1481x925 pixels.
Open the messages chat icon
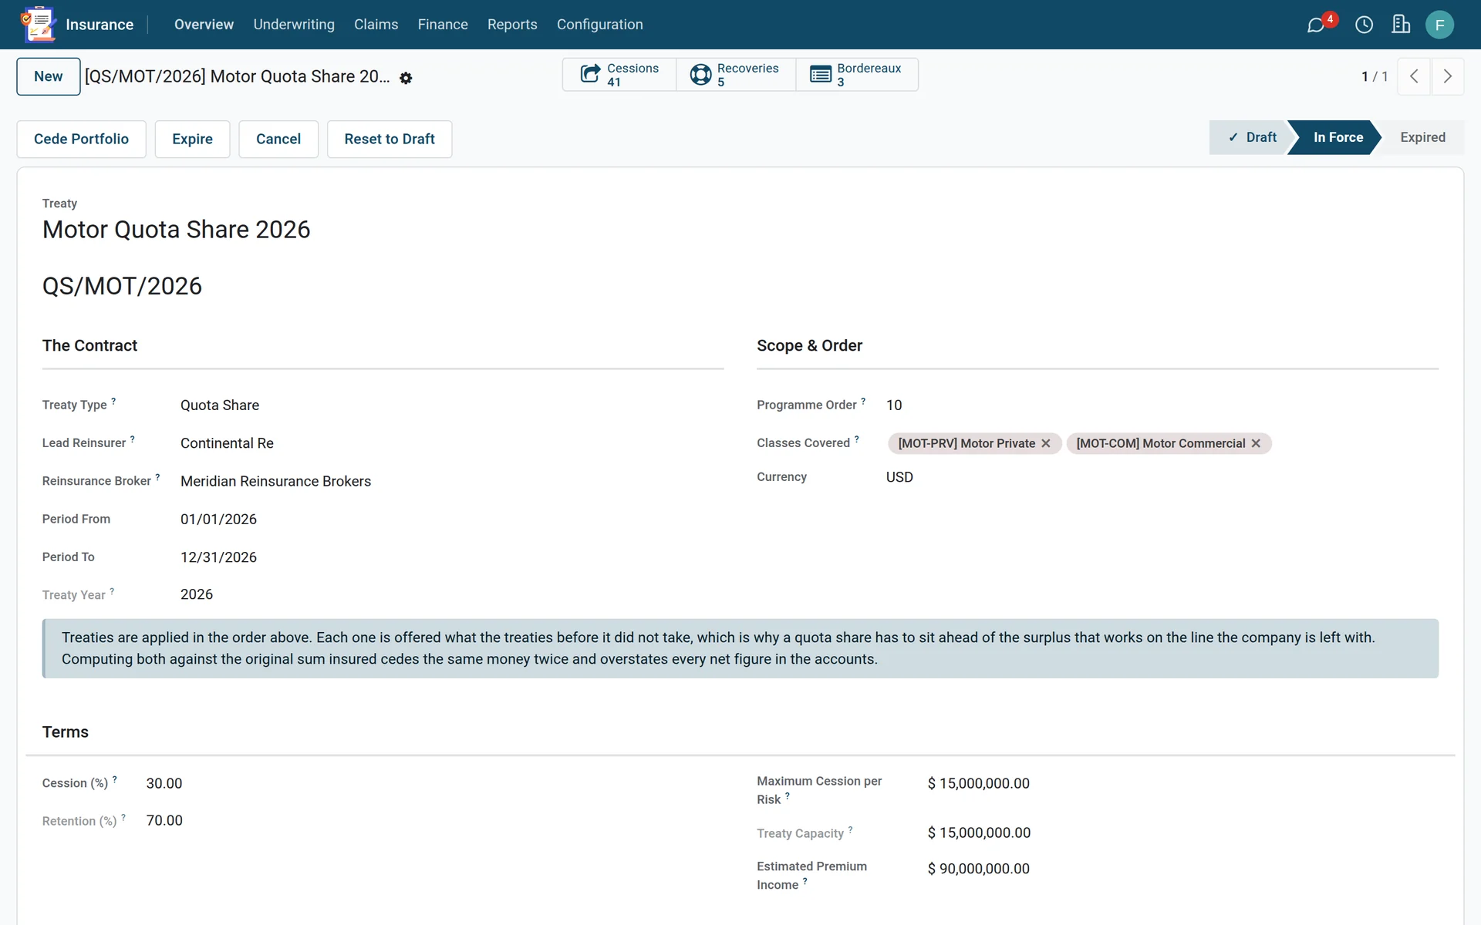point(1316,25)
